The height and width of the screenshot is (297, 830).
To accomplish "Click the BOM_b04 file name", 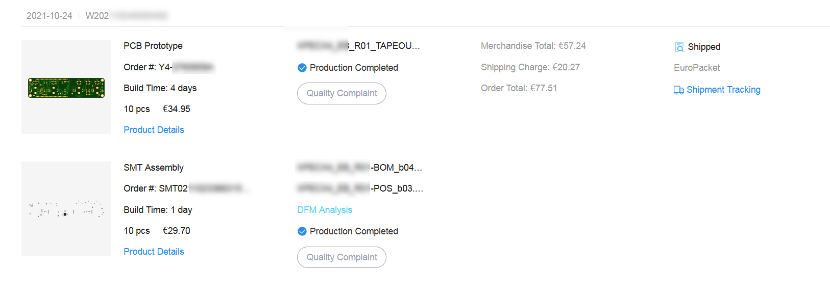I will point(360,168).
